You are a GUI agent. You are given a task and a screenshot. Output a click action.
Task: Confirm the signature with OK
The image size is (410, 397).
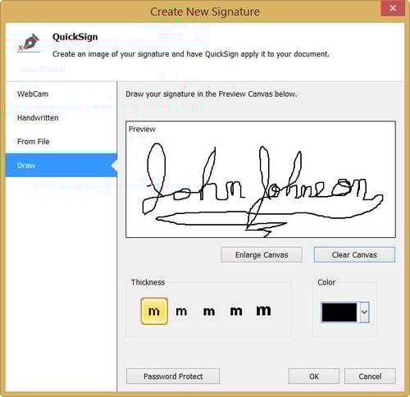[314, 376]
